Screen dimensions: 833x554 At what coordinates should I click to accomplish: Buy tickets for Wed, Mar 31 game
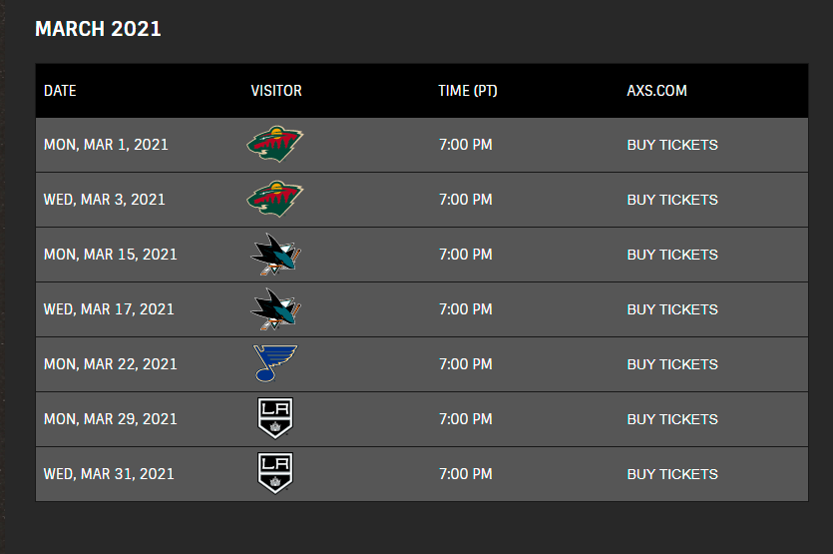(671, 474)
